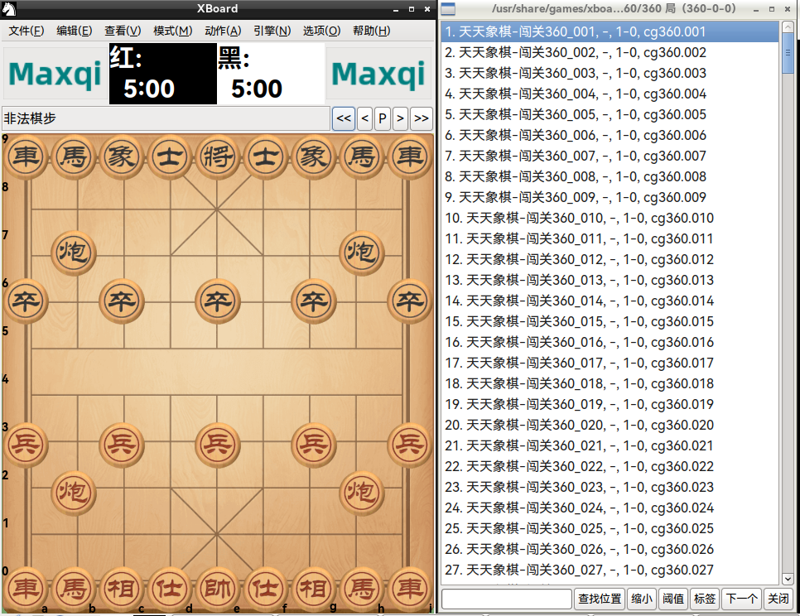
Task: Select game 5 闯关360_005 in list
Action: 610,114
